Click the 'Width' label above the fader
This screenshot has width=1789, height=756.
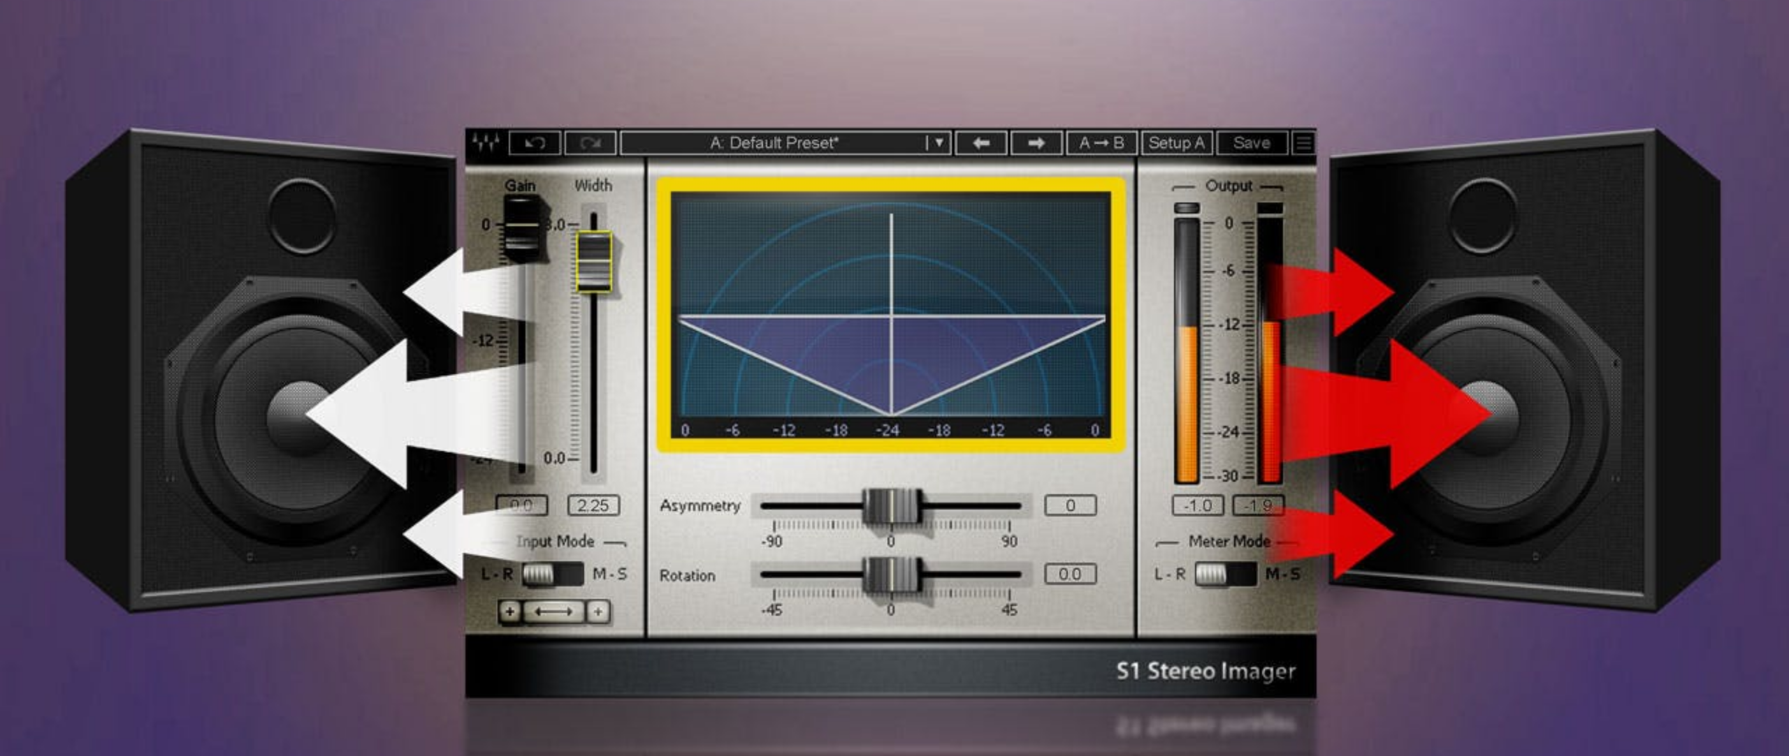(x=593, y=186)
